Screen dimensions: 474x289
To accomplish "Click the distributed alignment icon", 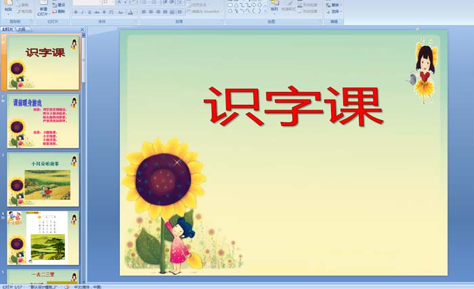I will click(172, 12).
